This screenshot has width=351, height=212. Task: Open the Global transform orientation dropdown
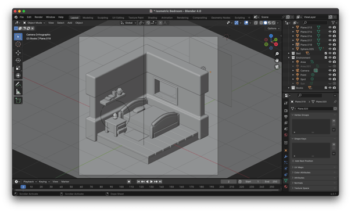coord(128,23)
